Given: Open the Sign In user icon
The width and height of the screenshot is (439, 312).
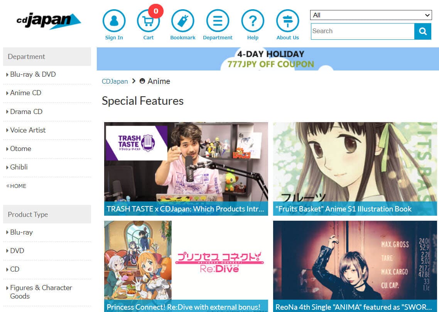Looking at the screenshot, I should [114, 21].
